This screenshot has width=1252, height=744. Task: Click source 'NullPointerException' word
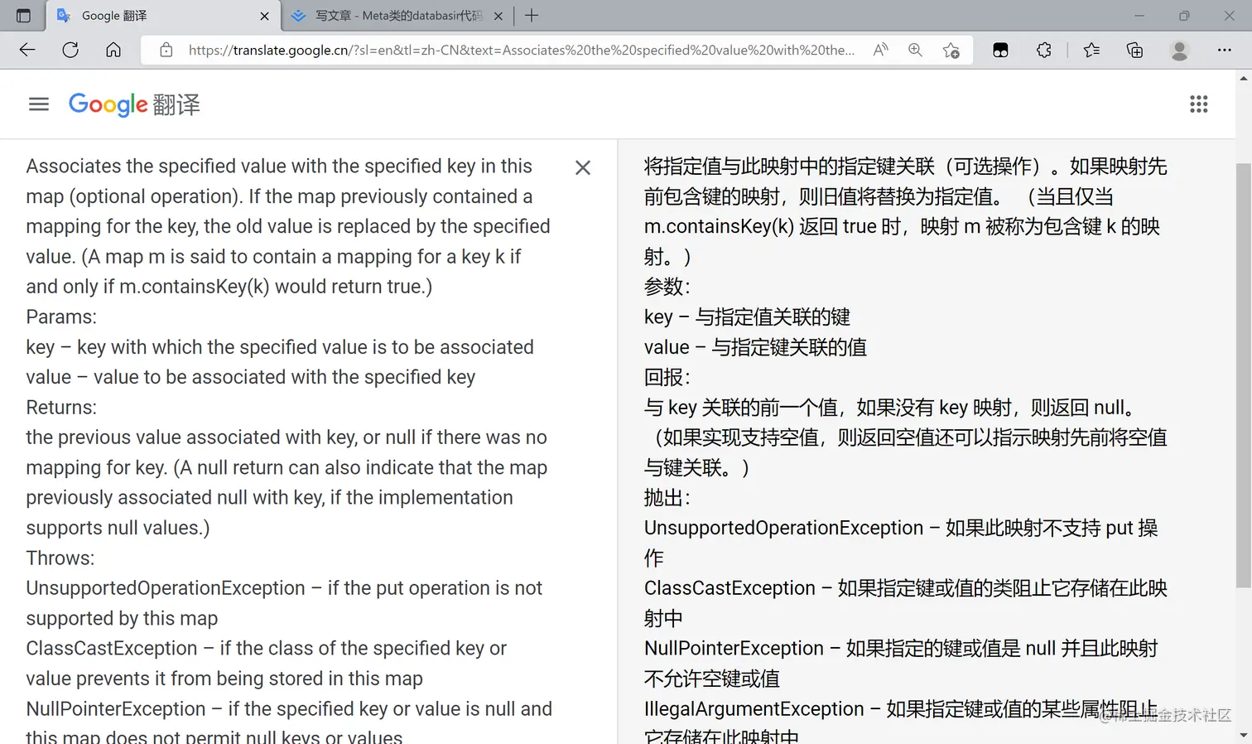coord(116,708)
